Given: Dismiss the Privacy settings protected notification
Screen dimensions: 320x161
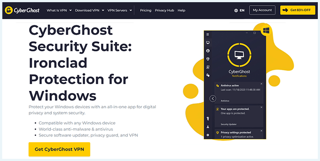Looking at the screenshot, I should (x=261, y=131).
